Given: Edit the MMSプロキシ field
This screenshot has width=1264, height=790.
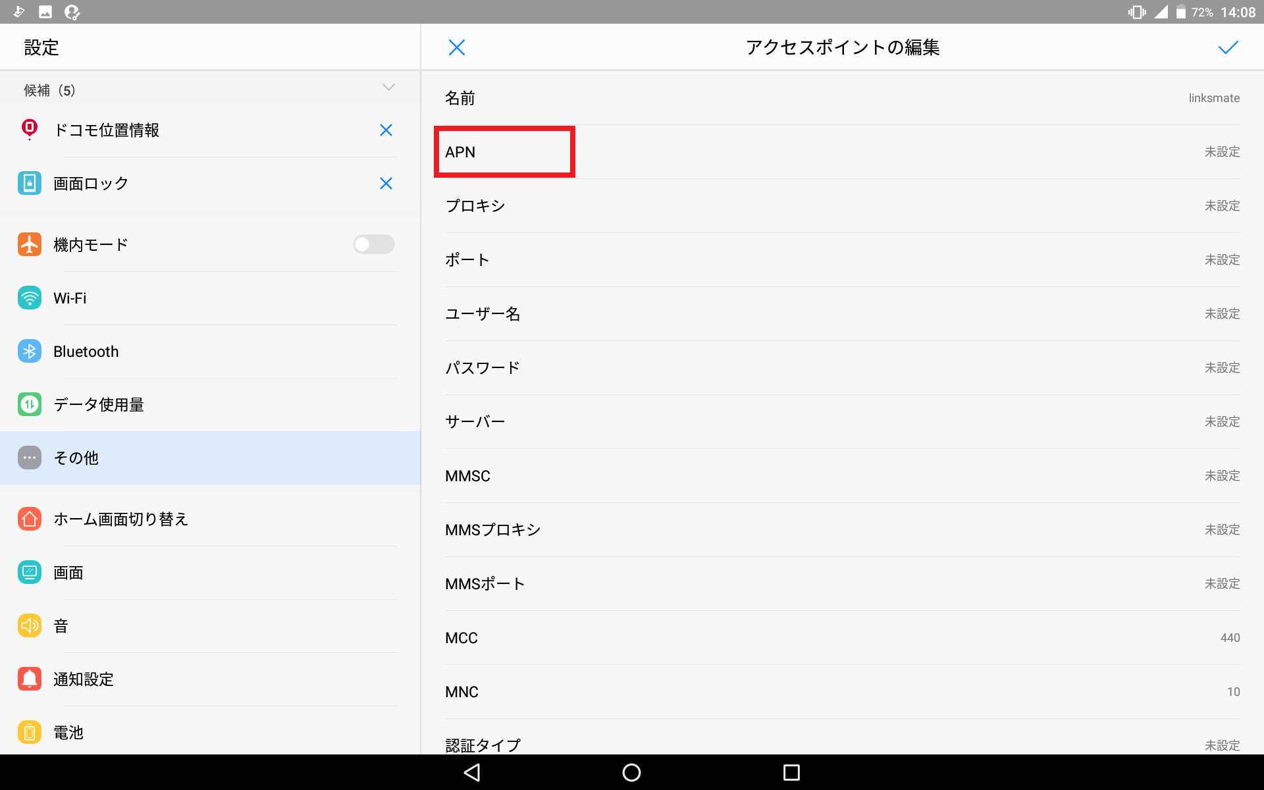Looking at the screenshot, I should 842,530.
